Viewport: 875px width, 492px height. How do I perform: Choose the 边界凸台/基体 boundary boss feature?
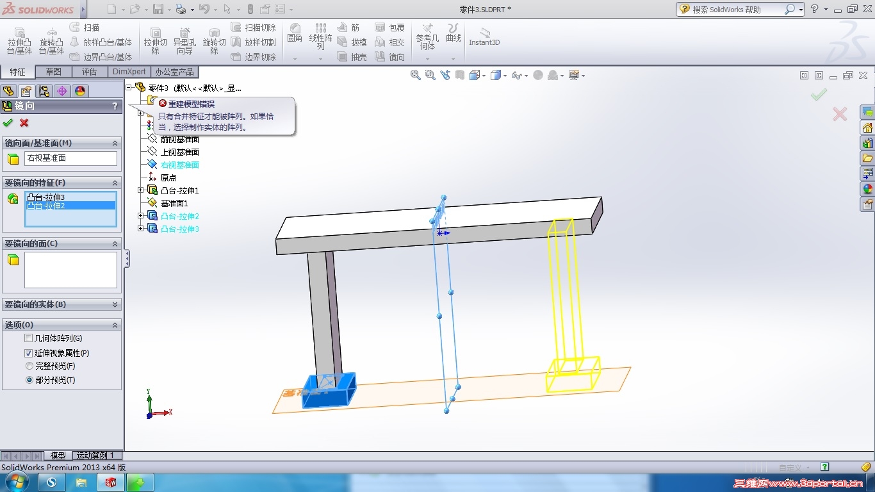click(x=101, y=57)
